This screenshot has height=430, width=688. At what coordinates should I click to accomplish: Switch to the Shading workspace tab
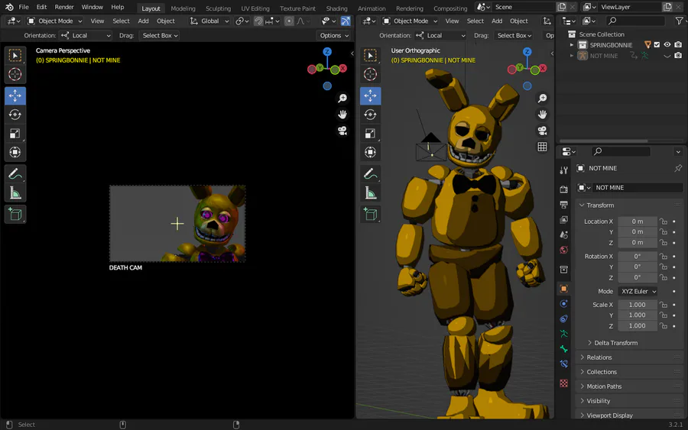click(336, 8)
